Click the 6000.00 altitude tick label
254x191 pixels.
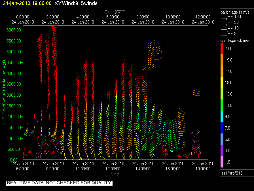[14, 30]
